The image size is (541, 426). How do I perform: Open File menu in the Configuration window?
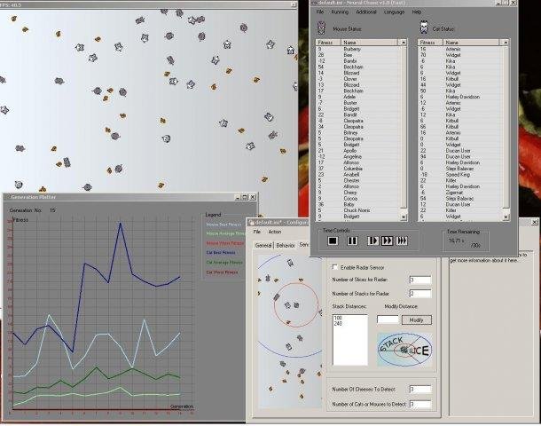click(257, 232)
